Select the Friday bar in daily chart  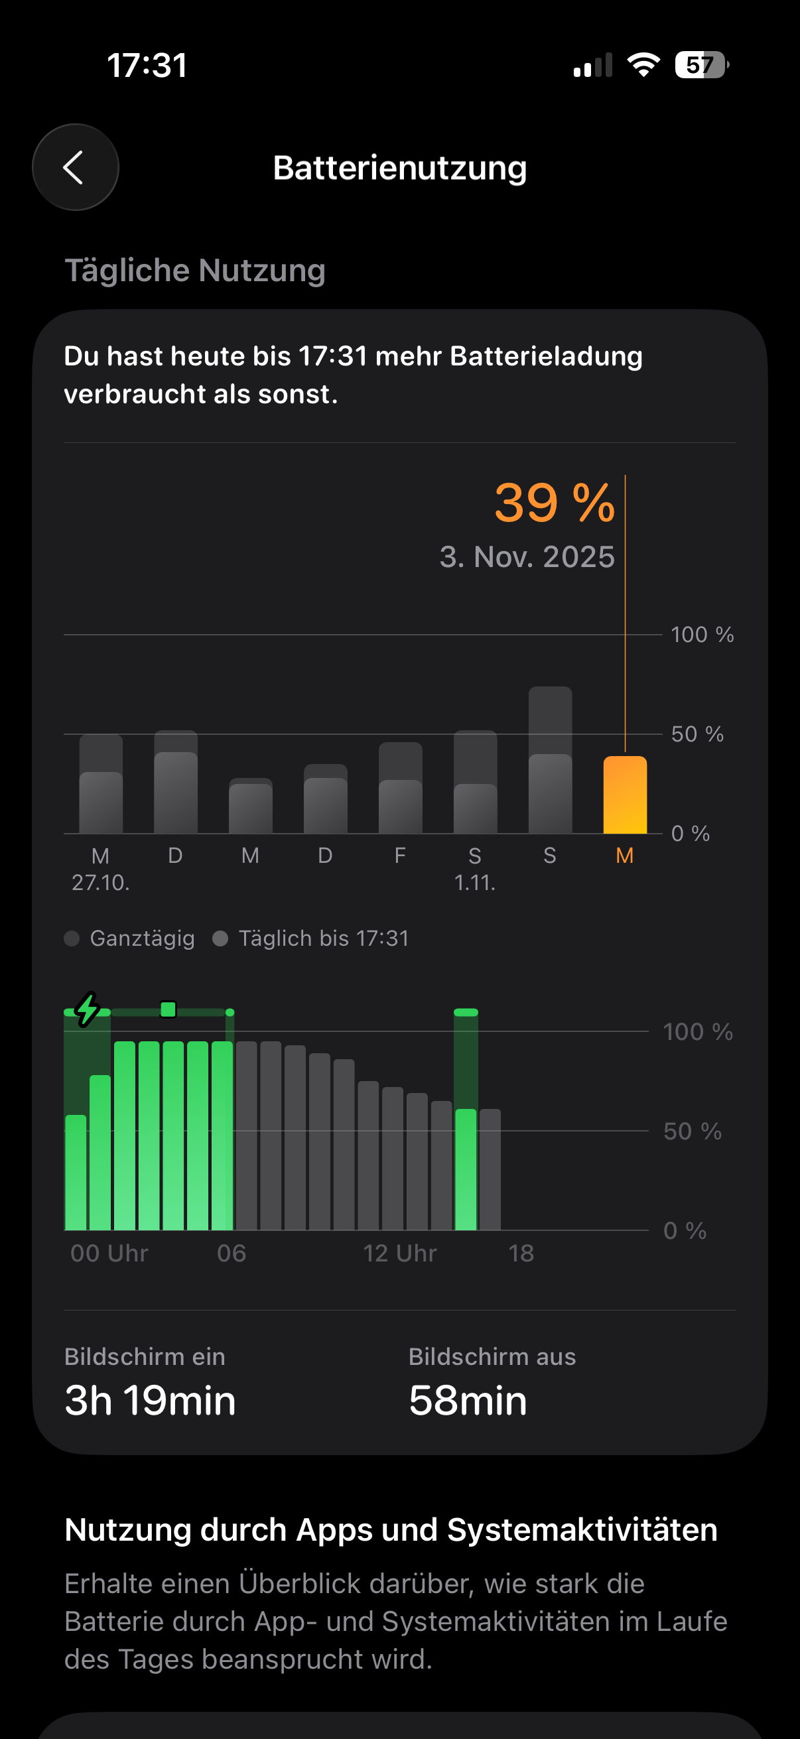pyautogui.click(x=401, y=789)
